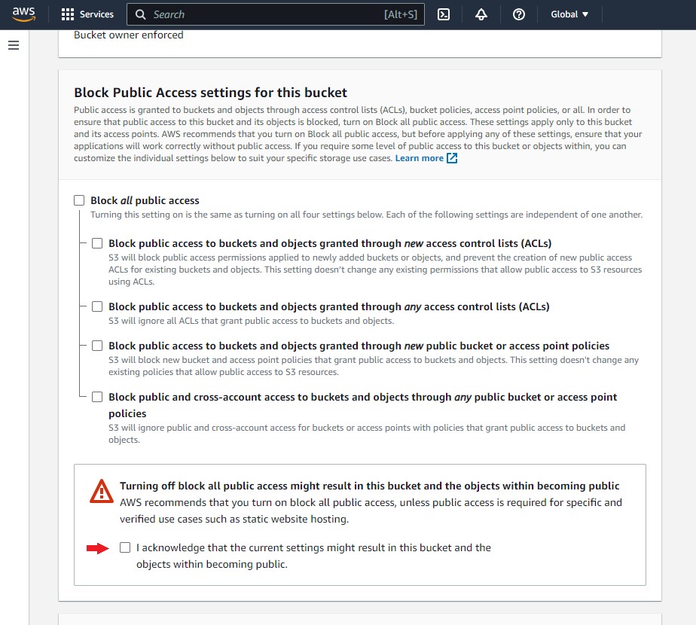
Task: Check blocking public access through any ACLs
Action: click(97, 306)
